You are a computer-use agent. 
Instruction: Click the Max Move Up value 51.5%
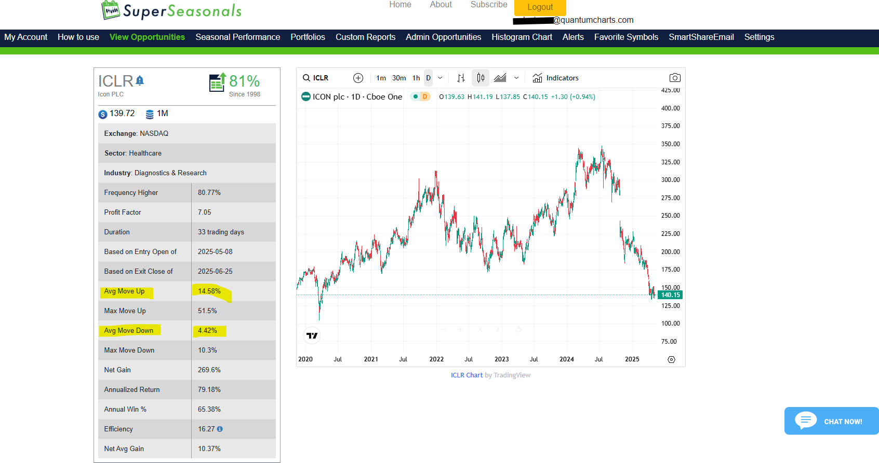click(207, 311)
